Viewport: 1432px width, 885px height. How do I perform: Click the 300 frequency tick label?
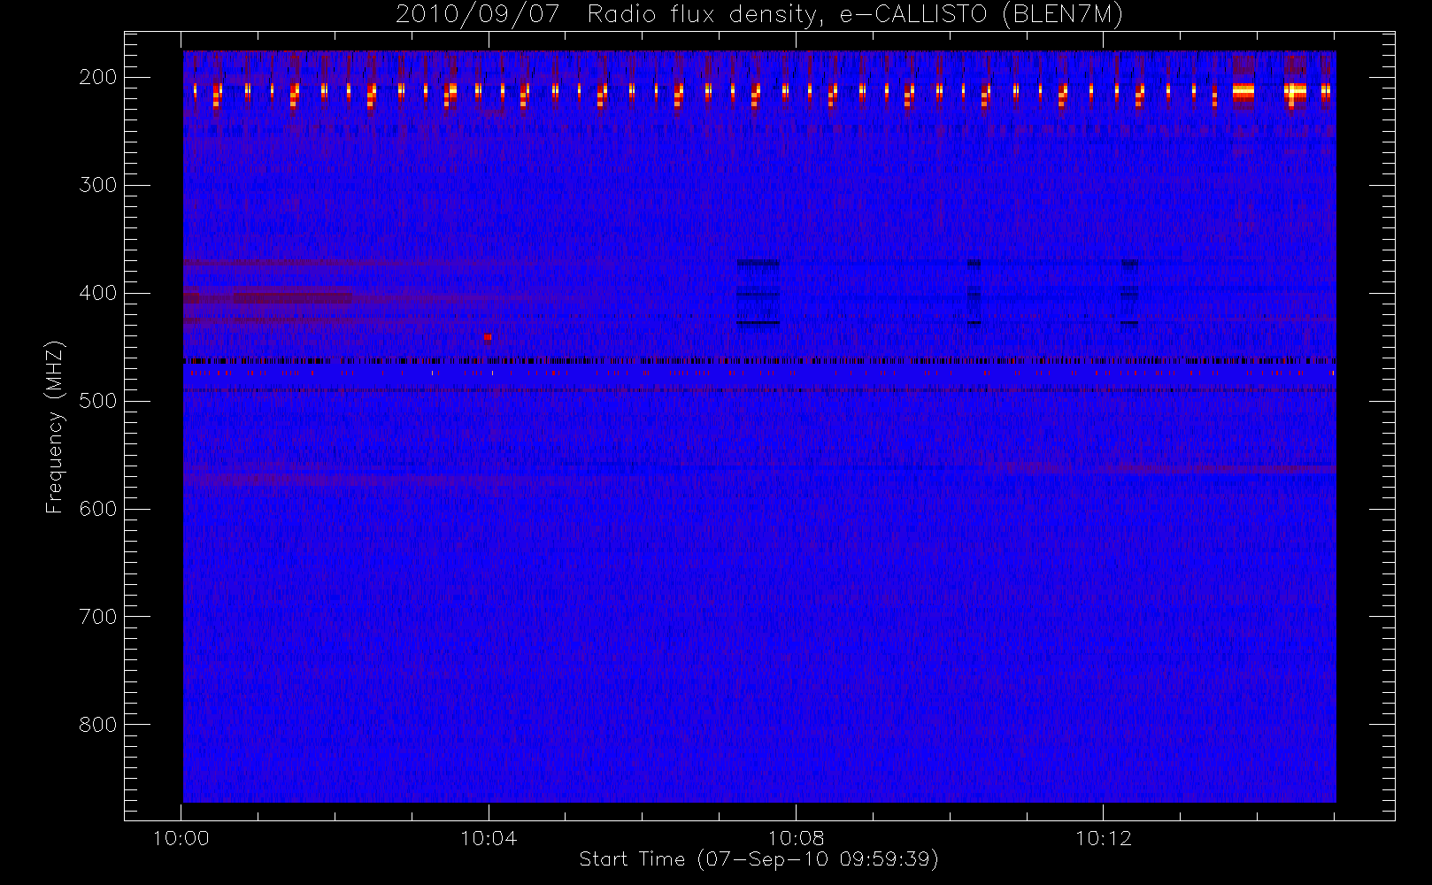point(98,185)
